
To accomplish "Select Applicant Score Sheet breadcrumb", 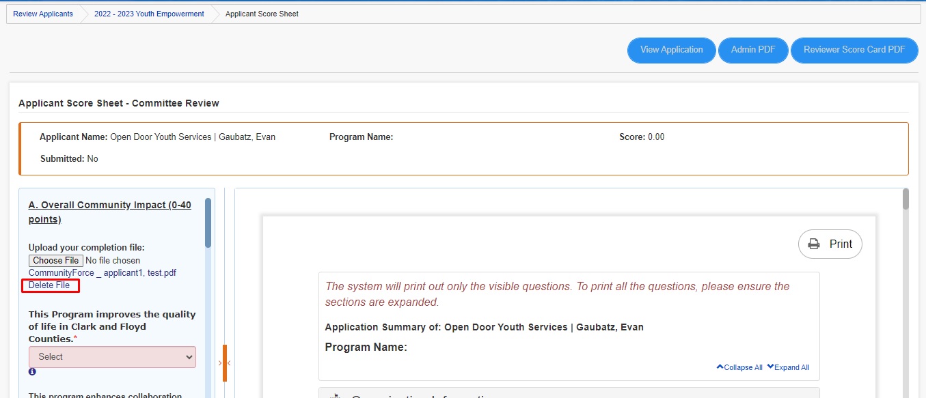I will (262, 14).
